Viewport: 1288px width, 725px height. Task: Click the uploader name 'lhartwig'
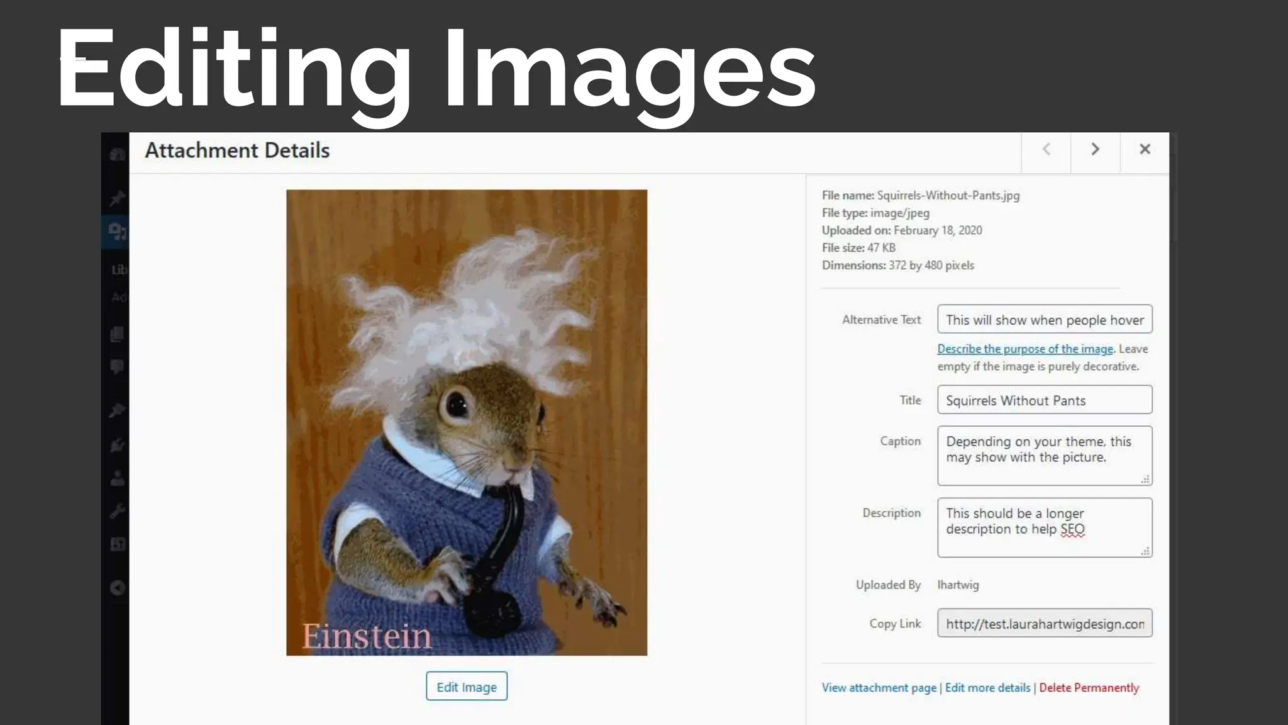click(958, 585)
